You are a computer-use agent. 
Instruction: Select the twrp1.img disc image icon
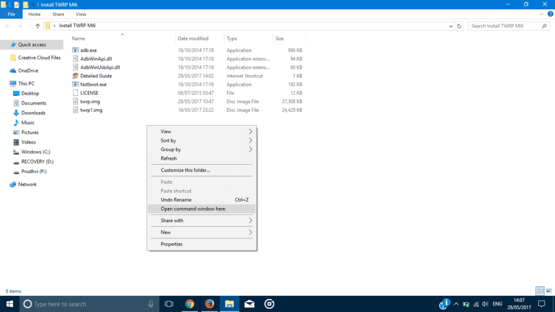[75, 110]
